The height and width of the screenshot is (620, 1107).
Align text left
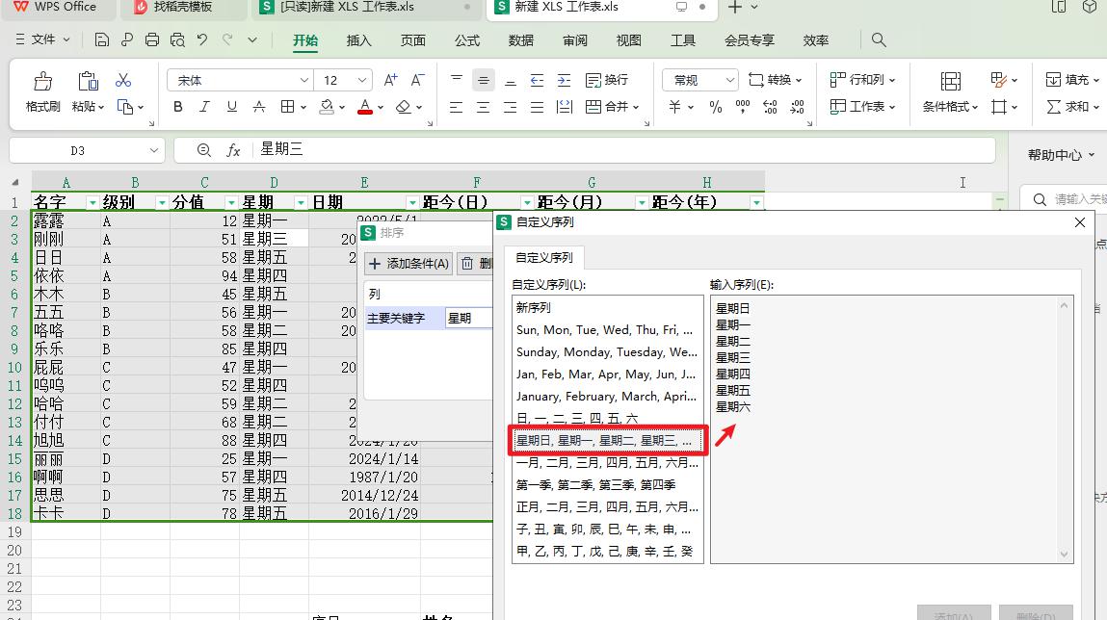tap(457, 107)
